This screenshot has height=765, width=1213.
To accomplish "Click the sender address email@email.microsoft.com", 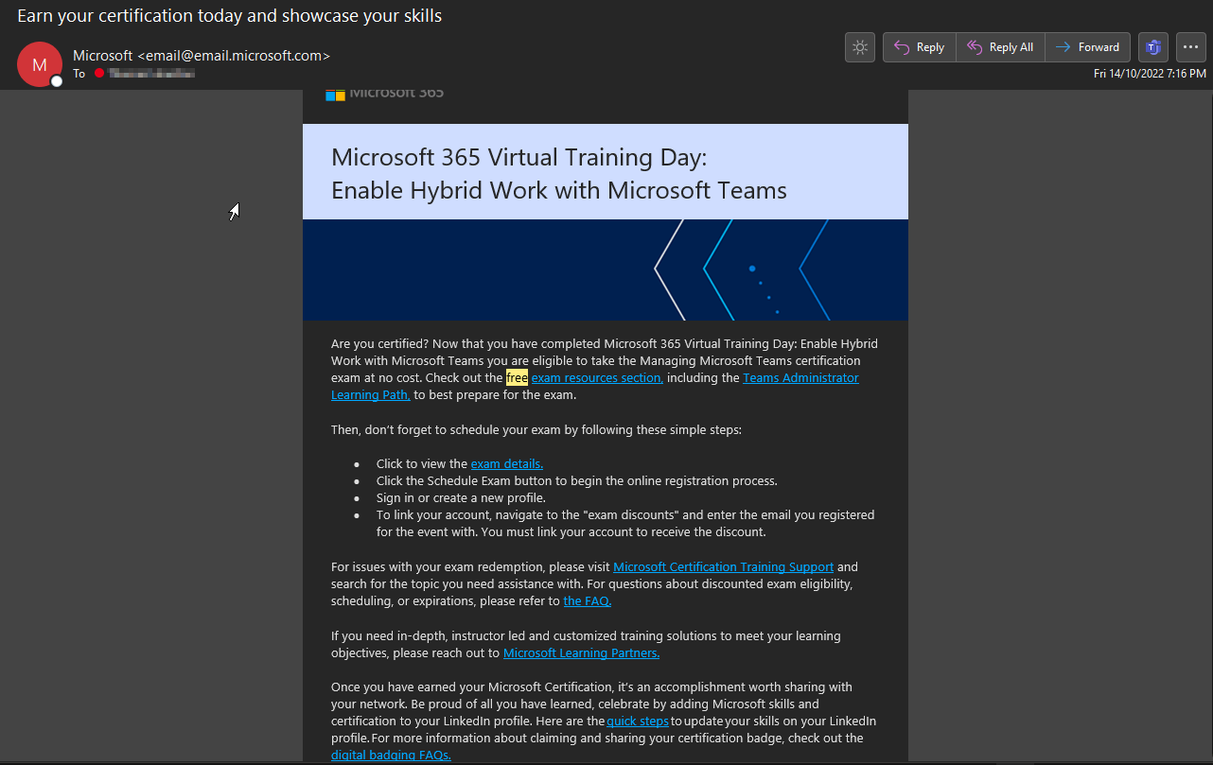I will [234, 56].
